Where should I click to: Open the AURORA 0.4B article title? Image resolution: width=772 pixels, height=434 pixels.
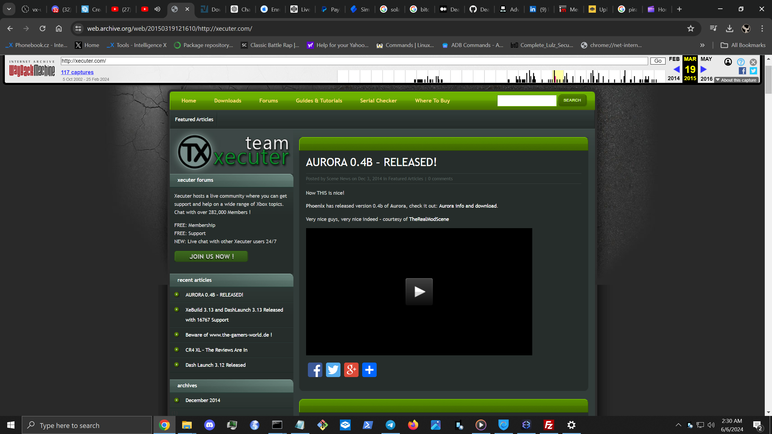371,162
